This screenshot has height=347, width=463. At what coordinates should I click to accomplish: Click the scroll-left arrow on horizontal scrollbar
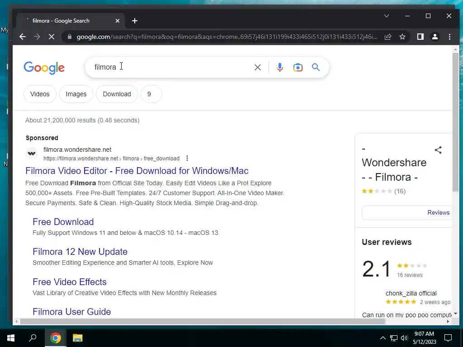(16, 321)
